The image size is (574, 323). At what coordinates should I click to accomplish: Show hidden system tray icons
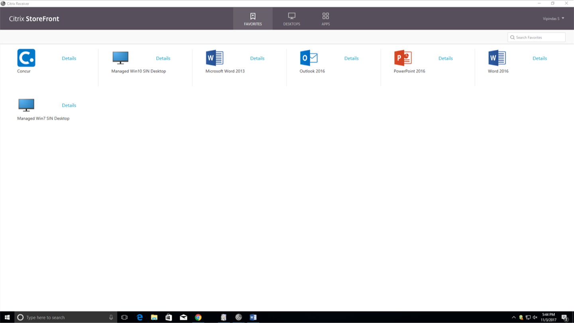tap(513, 317)
